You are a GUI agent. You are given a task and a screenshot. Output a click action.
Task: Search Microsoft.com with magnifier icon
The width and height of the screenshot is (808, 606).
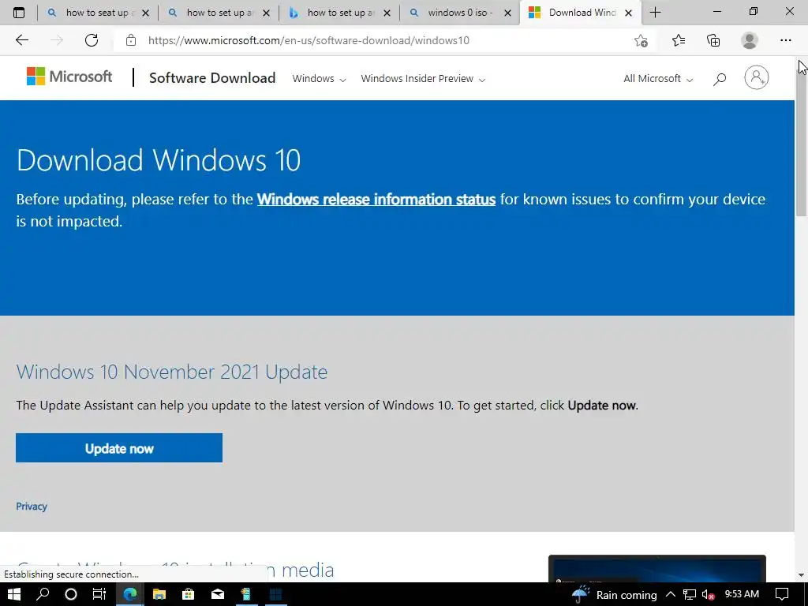point(720,78)
